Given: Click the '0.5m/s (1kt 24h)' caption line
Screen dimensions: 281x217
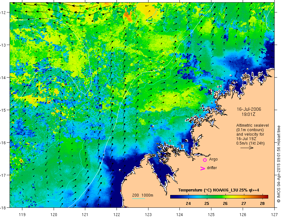Looking at the screenshot, I should pyautogui.click(x=250, y=143).
